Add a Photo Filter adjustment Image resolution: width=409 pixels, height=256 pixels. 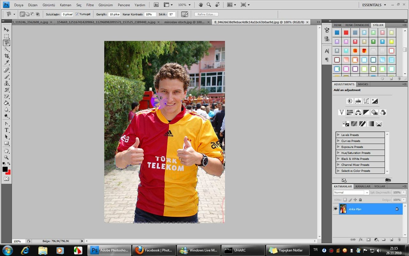pos(375,112)
